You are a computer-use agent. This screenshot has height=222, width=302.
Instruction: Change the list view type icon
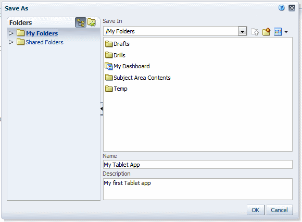(x=278, y=32)
